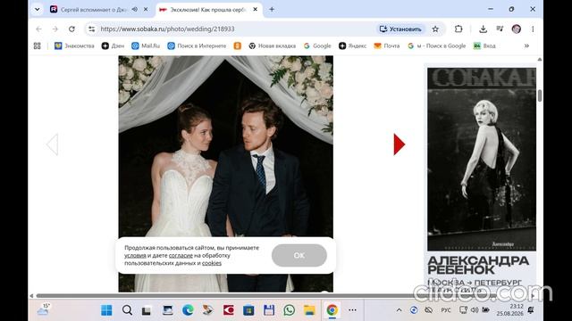Go back to the previous page

pos(38,29)
